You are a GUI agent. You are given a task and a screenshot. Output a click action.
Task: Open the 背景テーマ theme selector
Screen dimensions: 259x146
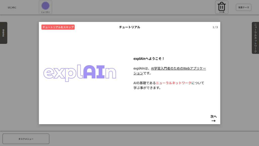(x=243, y=7)
